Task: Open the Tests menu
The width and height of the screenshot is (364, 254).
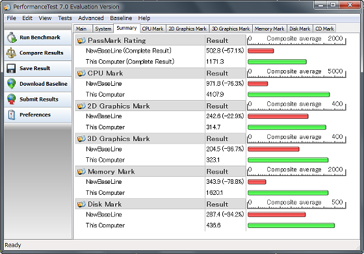Action: coord(65,18)
